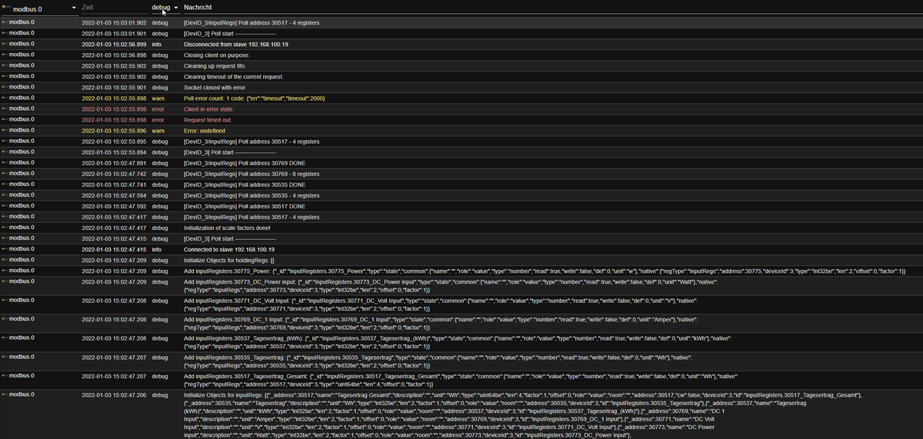Click 'info' level in Connected to slave row
Image resolution: width=923 pixels, height=439 pixels.
click(x=157, y=250)
